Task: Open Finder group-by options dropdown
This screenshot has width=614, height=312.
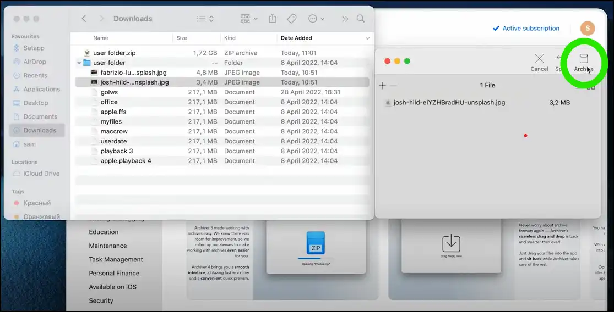Action: (249, 19)
